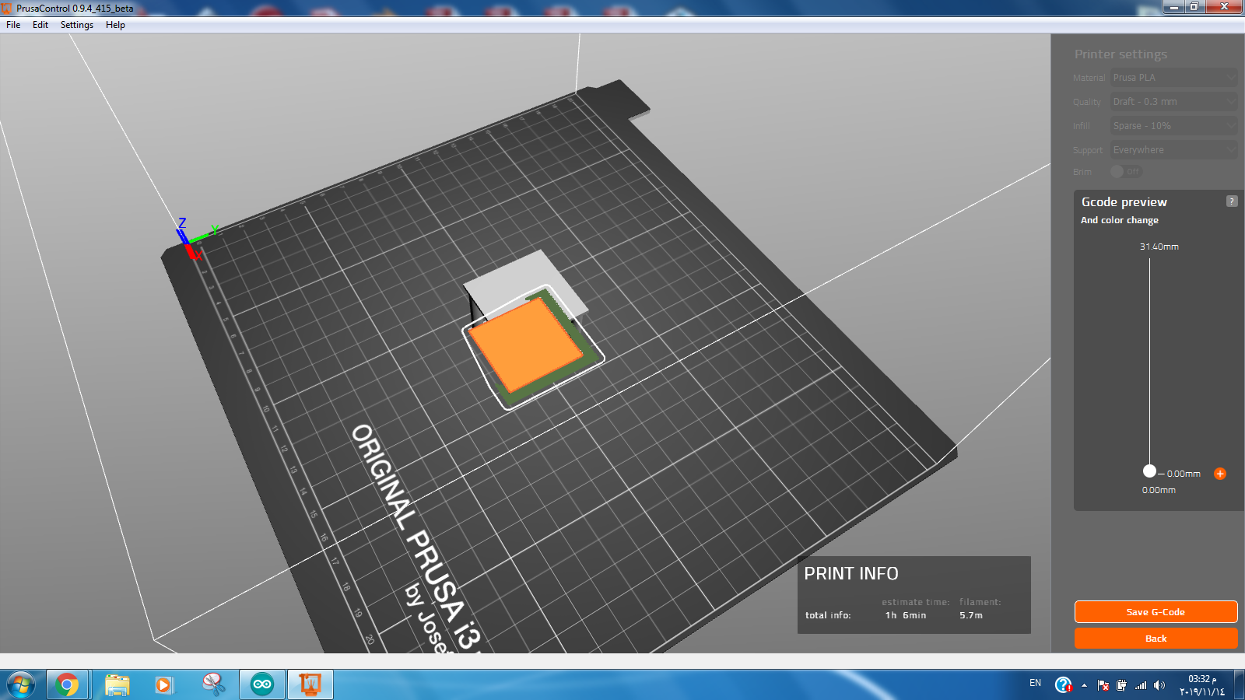Click the PrusaControl taskbar icon
Image resolution: width=1245 pixels, height=700 pixels.
coord(310,685)
